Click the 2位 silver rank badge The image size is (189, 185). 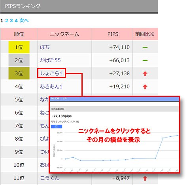(19, 60)
